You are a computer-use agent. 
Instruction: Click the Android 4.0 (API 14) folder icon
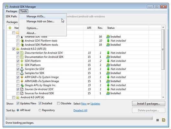(x=17, y=97)
